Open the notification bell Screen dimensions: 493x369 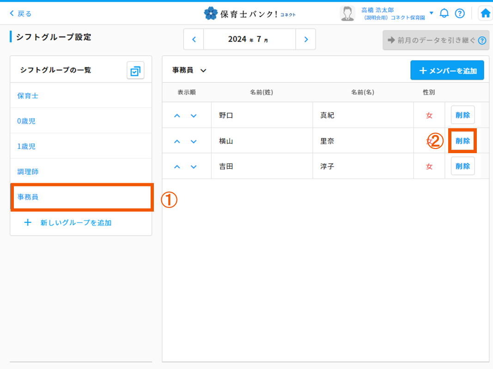click(x=444, y=13)
